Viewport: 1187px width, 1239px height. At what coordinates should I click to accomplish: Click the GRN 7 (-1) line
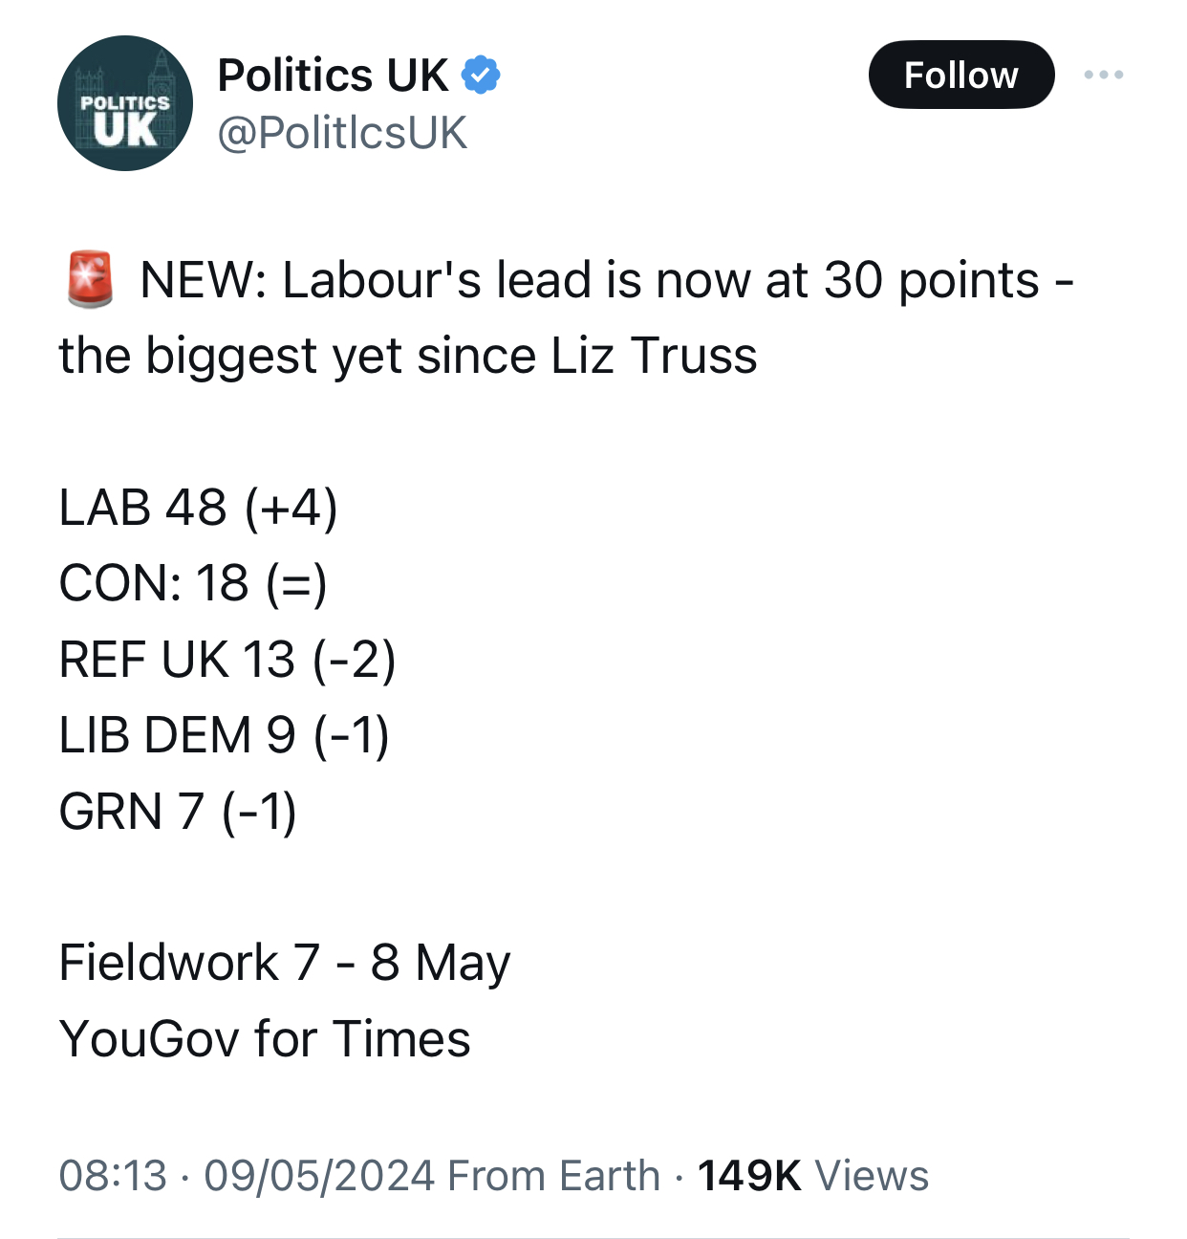178,812
